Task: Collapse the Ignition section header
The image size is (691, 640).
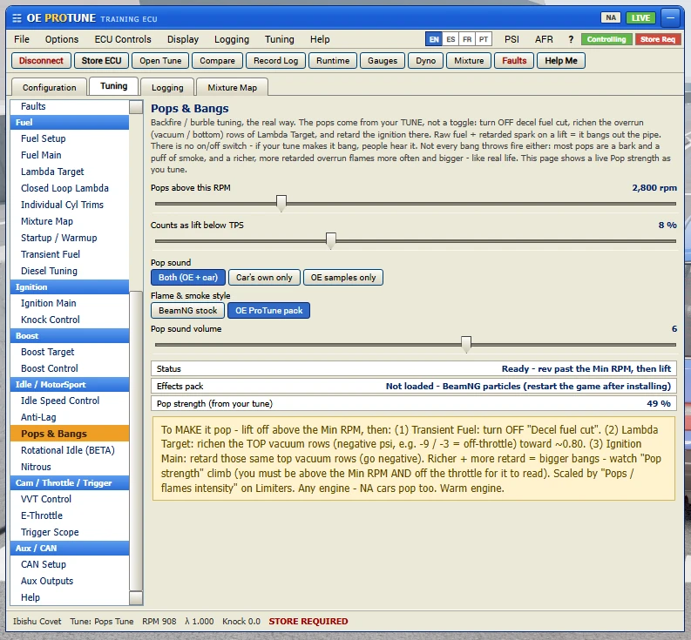Action: (70, 286)
